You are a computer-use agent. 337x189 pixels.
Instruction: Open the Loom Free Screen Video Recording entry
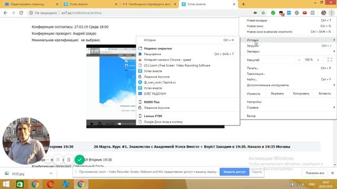188,65
